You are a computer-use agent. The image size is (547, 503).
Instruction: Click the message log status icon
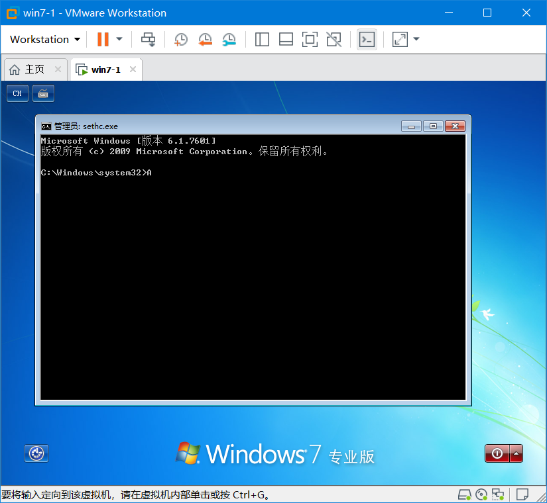coord(522,494)
